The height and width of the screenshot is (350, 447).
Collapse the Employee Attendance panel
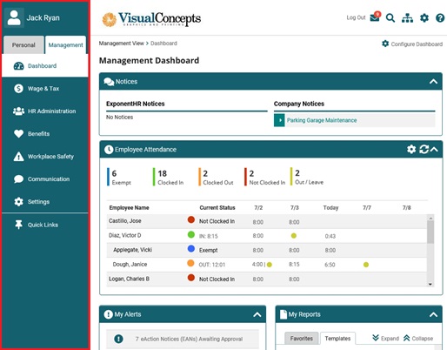pos(434,149)
